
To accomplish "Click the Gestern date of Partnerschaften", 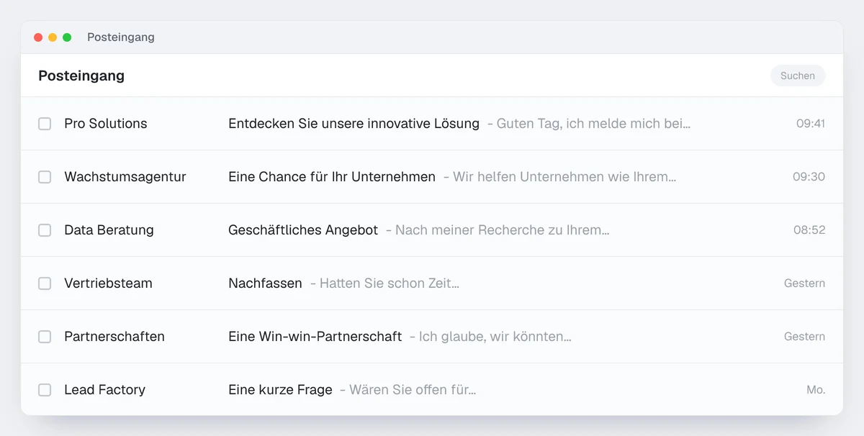I will coord(805,337).
